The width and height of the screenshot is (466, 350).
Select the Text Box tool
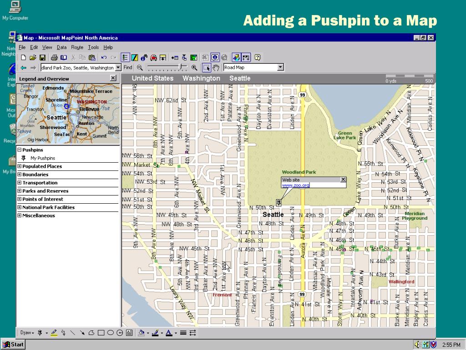click(x=129, y=333)
